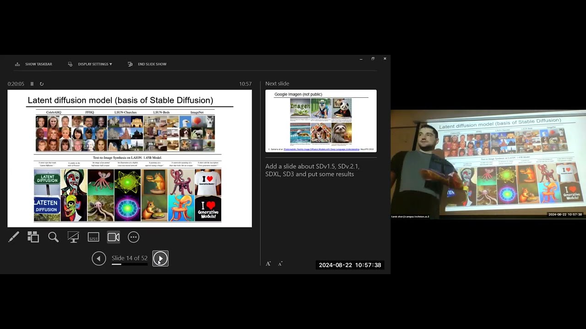
Task: Toggle the camera cameo icon
Action: 114,237
